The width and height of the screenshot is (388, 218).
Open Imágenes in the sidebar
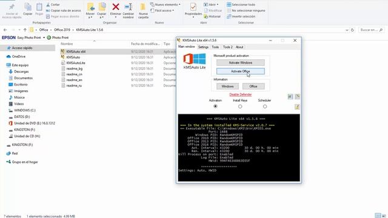21,91
